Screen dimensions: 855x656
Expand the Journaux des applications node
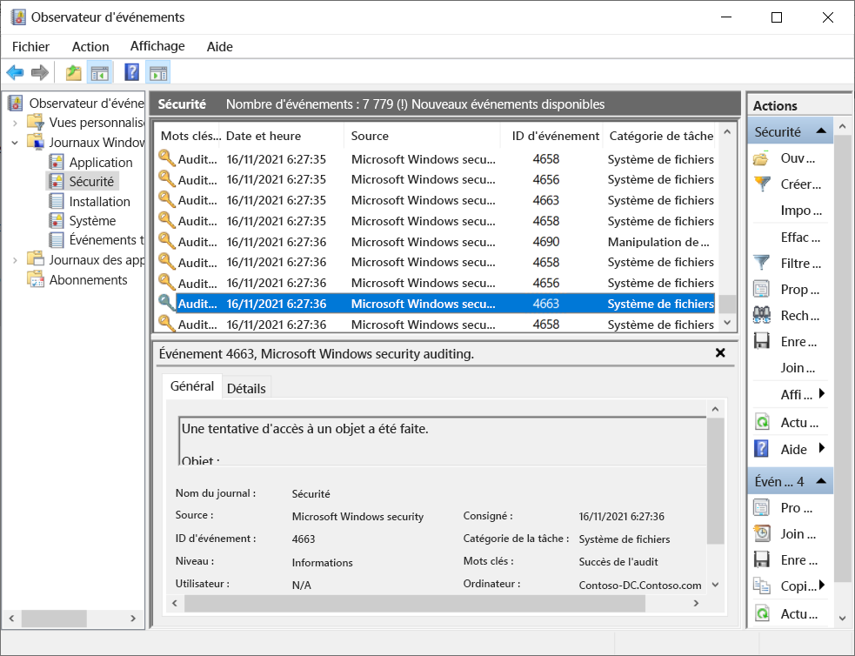(x=17, y=259)
